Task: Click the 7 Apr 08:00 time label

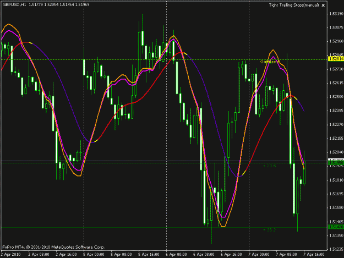Action: (286, 255)
